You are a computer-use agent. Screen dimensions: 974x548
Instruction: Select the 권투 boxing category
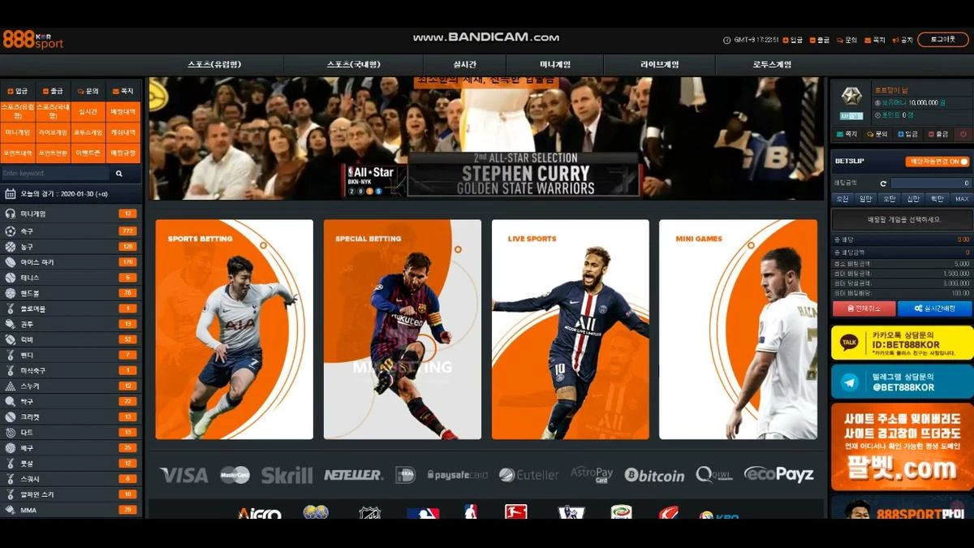point(71,324)
